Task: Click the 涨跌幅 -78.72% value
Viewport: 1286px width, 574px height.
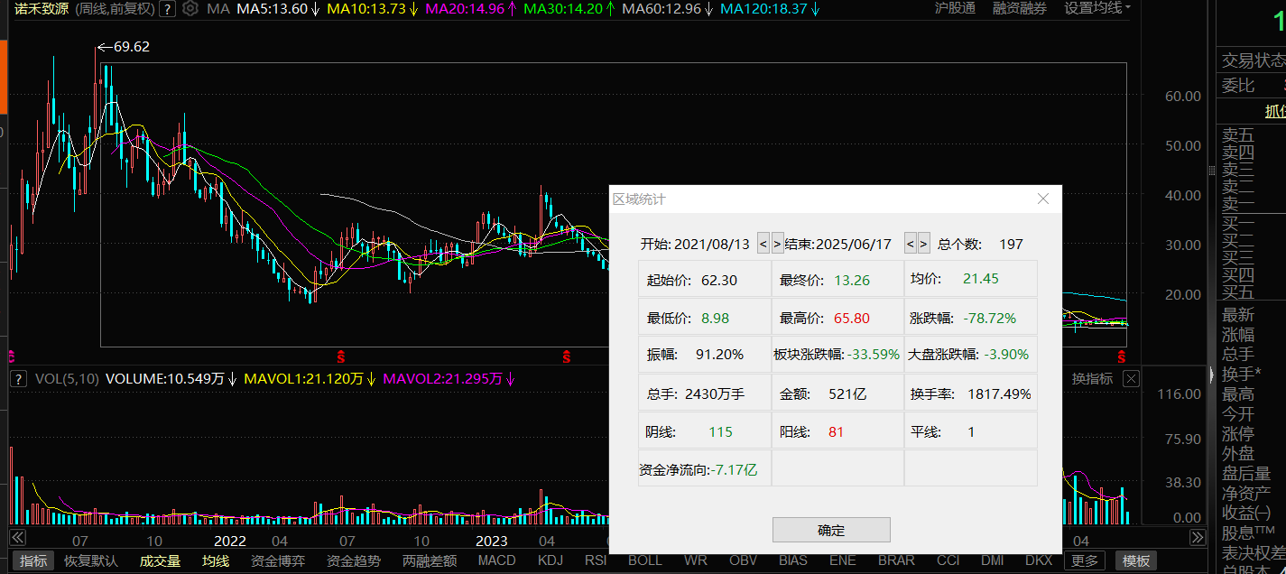Action: 989,318
